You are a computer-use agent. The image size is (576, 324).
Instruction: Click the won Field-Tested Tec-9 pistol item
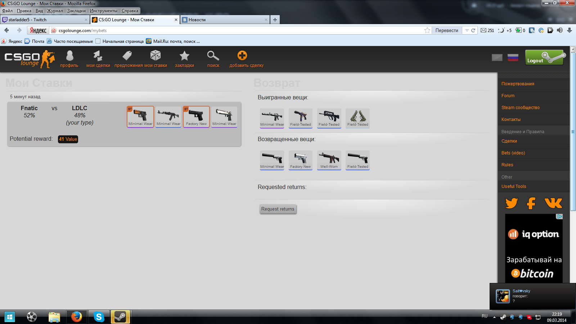[x=301, y=118]
